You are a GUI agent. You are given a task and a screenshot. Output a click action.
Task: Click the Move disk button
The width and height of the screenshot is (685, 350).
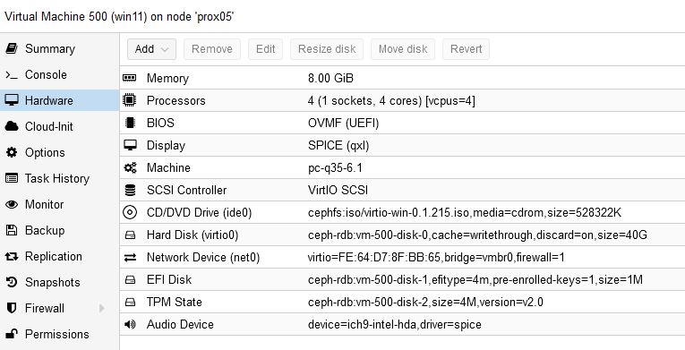(403, 49)
